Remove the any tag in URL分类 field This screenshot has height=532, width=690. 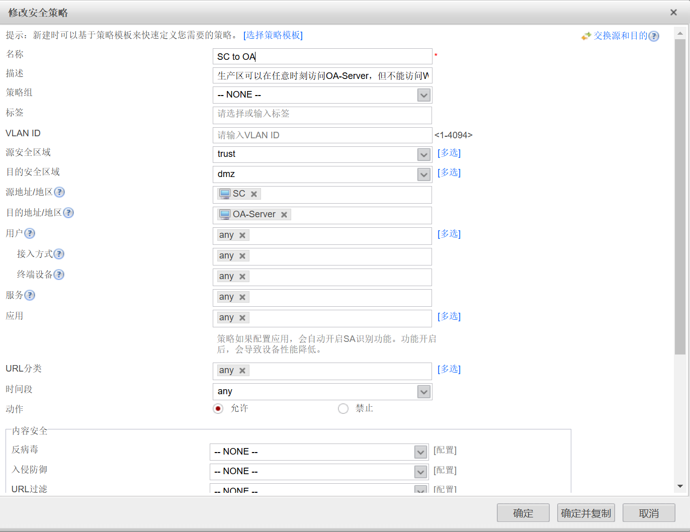tap(242, 371)
